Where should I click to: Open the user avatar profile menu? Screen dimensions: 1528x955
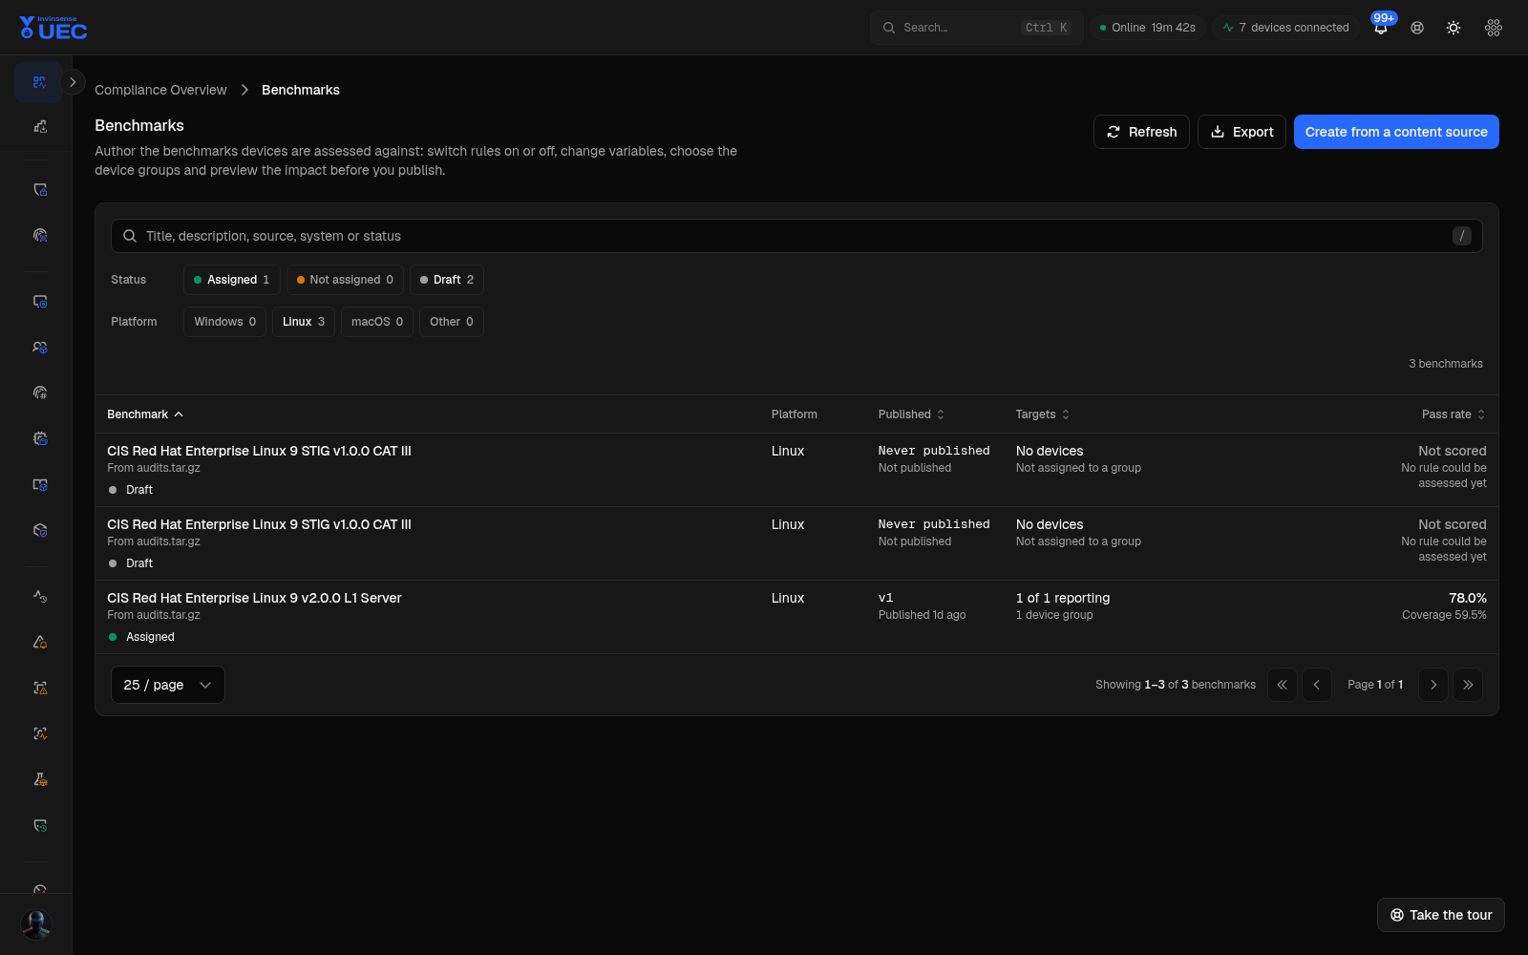[36, 924]
